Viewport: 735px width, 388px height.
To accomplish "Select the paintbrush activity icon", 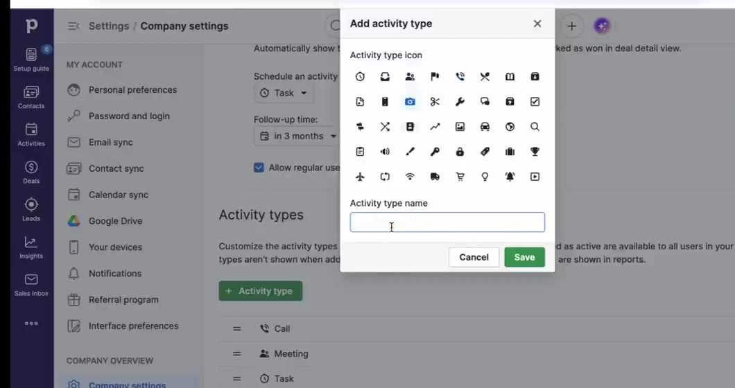I will coord(410,151).
